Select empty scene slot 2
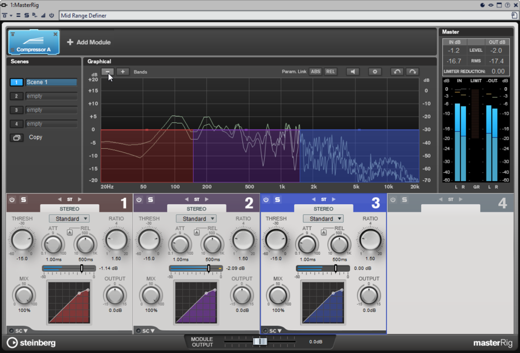This screenshot has width=520, height=353. click(51, 96)
